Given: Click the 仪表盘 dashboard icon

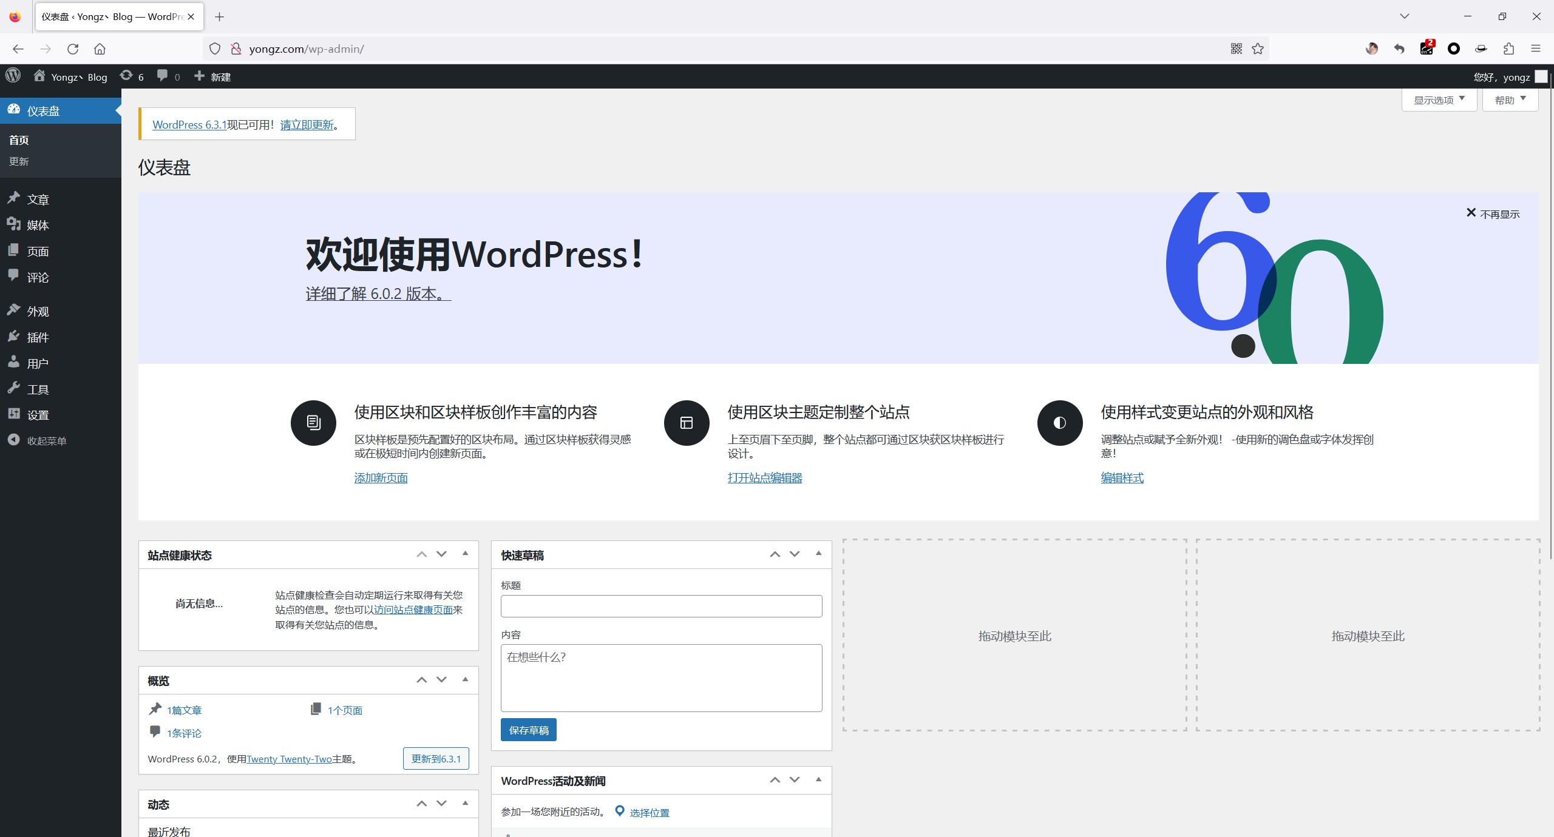Looking at the screenshot, I should [14, 110].
